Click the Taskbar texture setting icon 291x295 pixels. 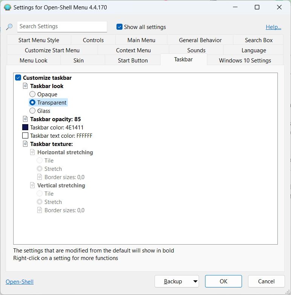click(25, 144)
